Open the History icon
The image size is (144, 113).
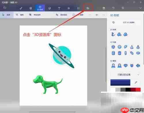[x=123, y=8]
